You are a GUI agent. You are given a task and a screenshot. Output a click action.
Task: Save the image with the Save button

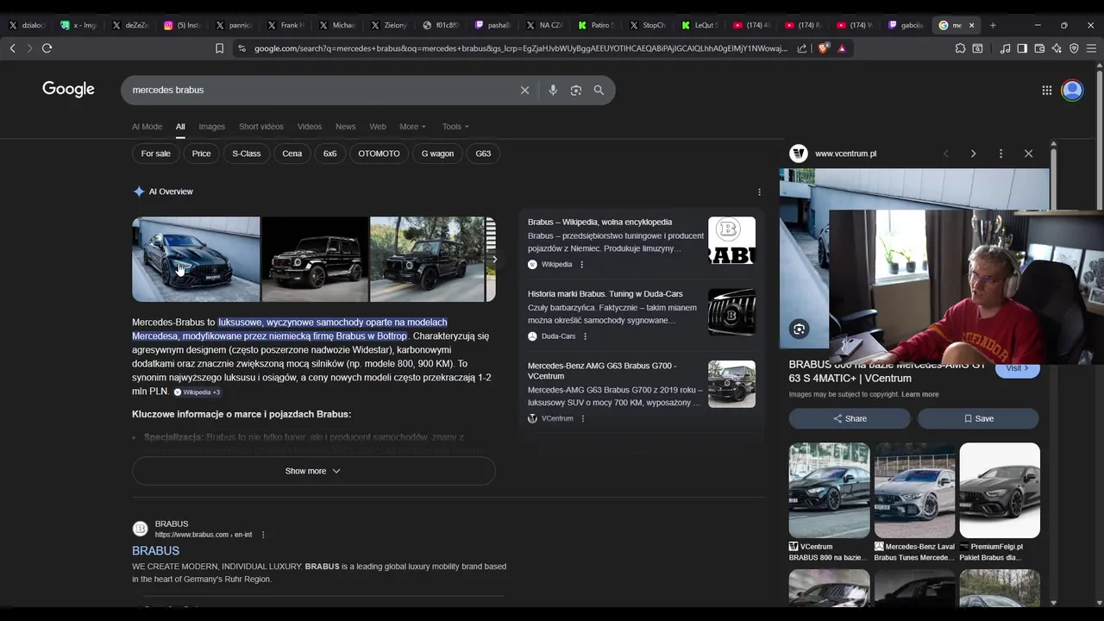(978, 418)
